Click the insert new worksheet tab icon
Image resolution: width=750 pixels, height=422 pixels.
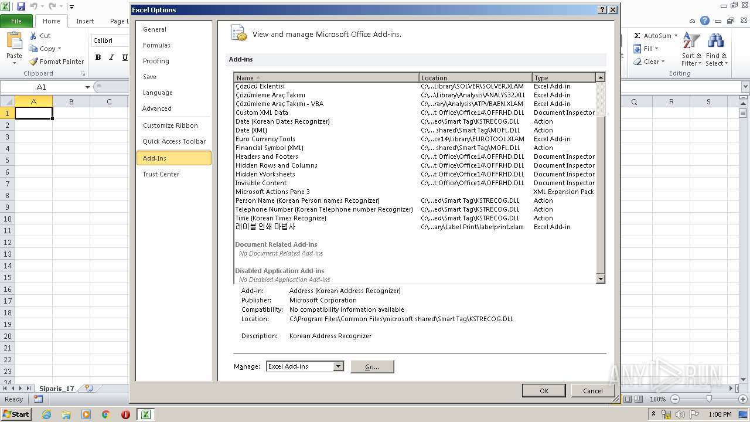(x=89, y=388)
